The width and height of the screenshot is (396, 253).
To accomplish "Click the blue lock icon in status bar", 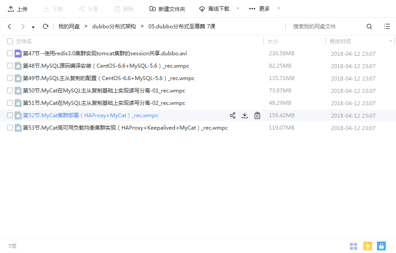I will tap(381, 246).
